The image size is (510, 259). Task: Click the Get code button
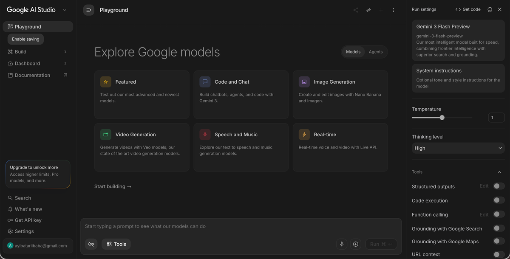point(468,9)
